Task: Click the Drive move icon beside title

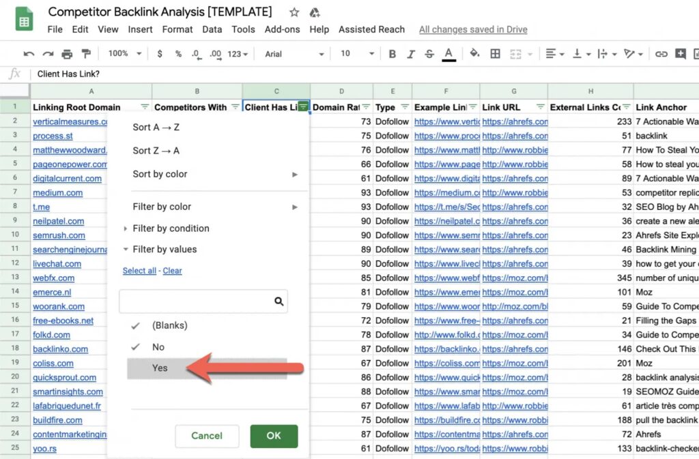Action: tap(315, 12)
